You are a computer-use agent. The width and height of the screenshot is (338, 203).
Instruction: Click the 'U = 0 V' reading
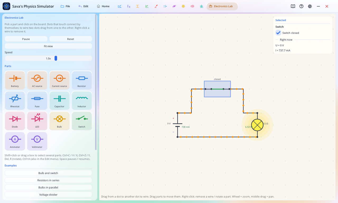pyautogui.click(x=280, y=45)
